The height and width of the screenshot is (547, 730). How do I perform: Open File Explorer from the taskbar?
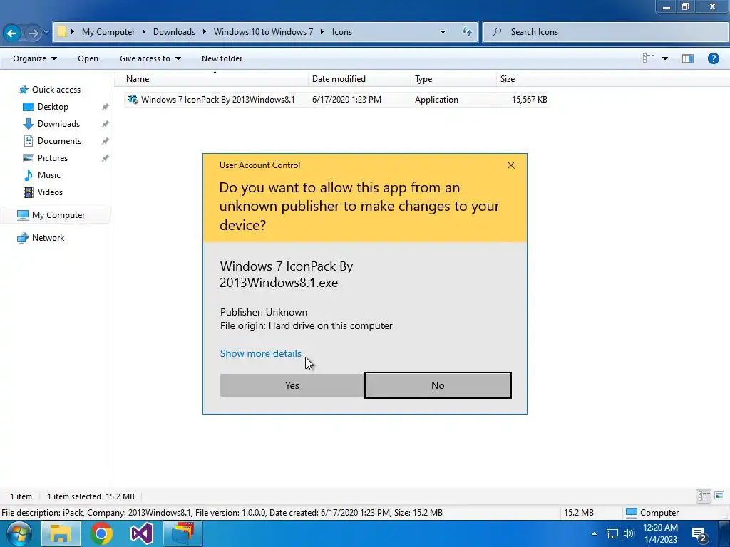click(x=61, y=533)
